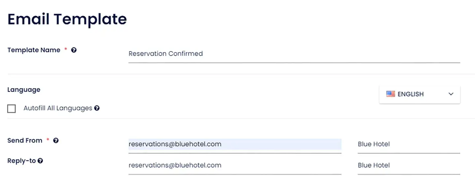
Task: Click the Autofill All Languages label text
Action: coord(58,108)
